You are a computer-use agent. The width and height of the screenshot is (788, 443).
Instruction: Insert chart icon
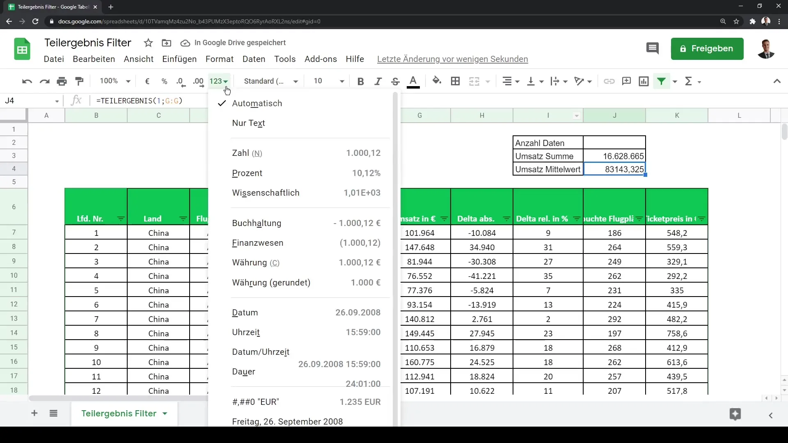point(644,82)
